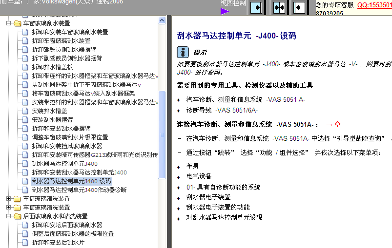This screenshot has height=248, width=392.
Task: Open 拆卸带连杆的刮水器框架 topic
Action: (x=95, y=76)
